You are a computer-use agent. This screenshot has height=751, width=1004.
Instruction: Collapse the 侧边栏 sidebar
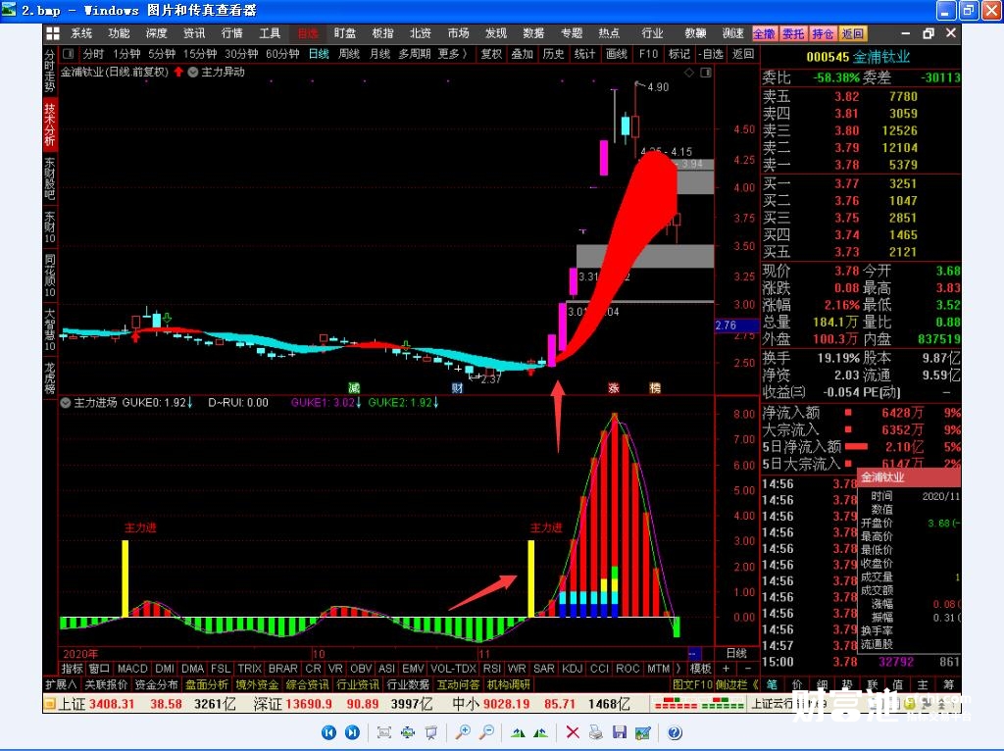pos(736,684)
